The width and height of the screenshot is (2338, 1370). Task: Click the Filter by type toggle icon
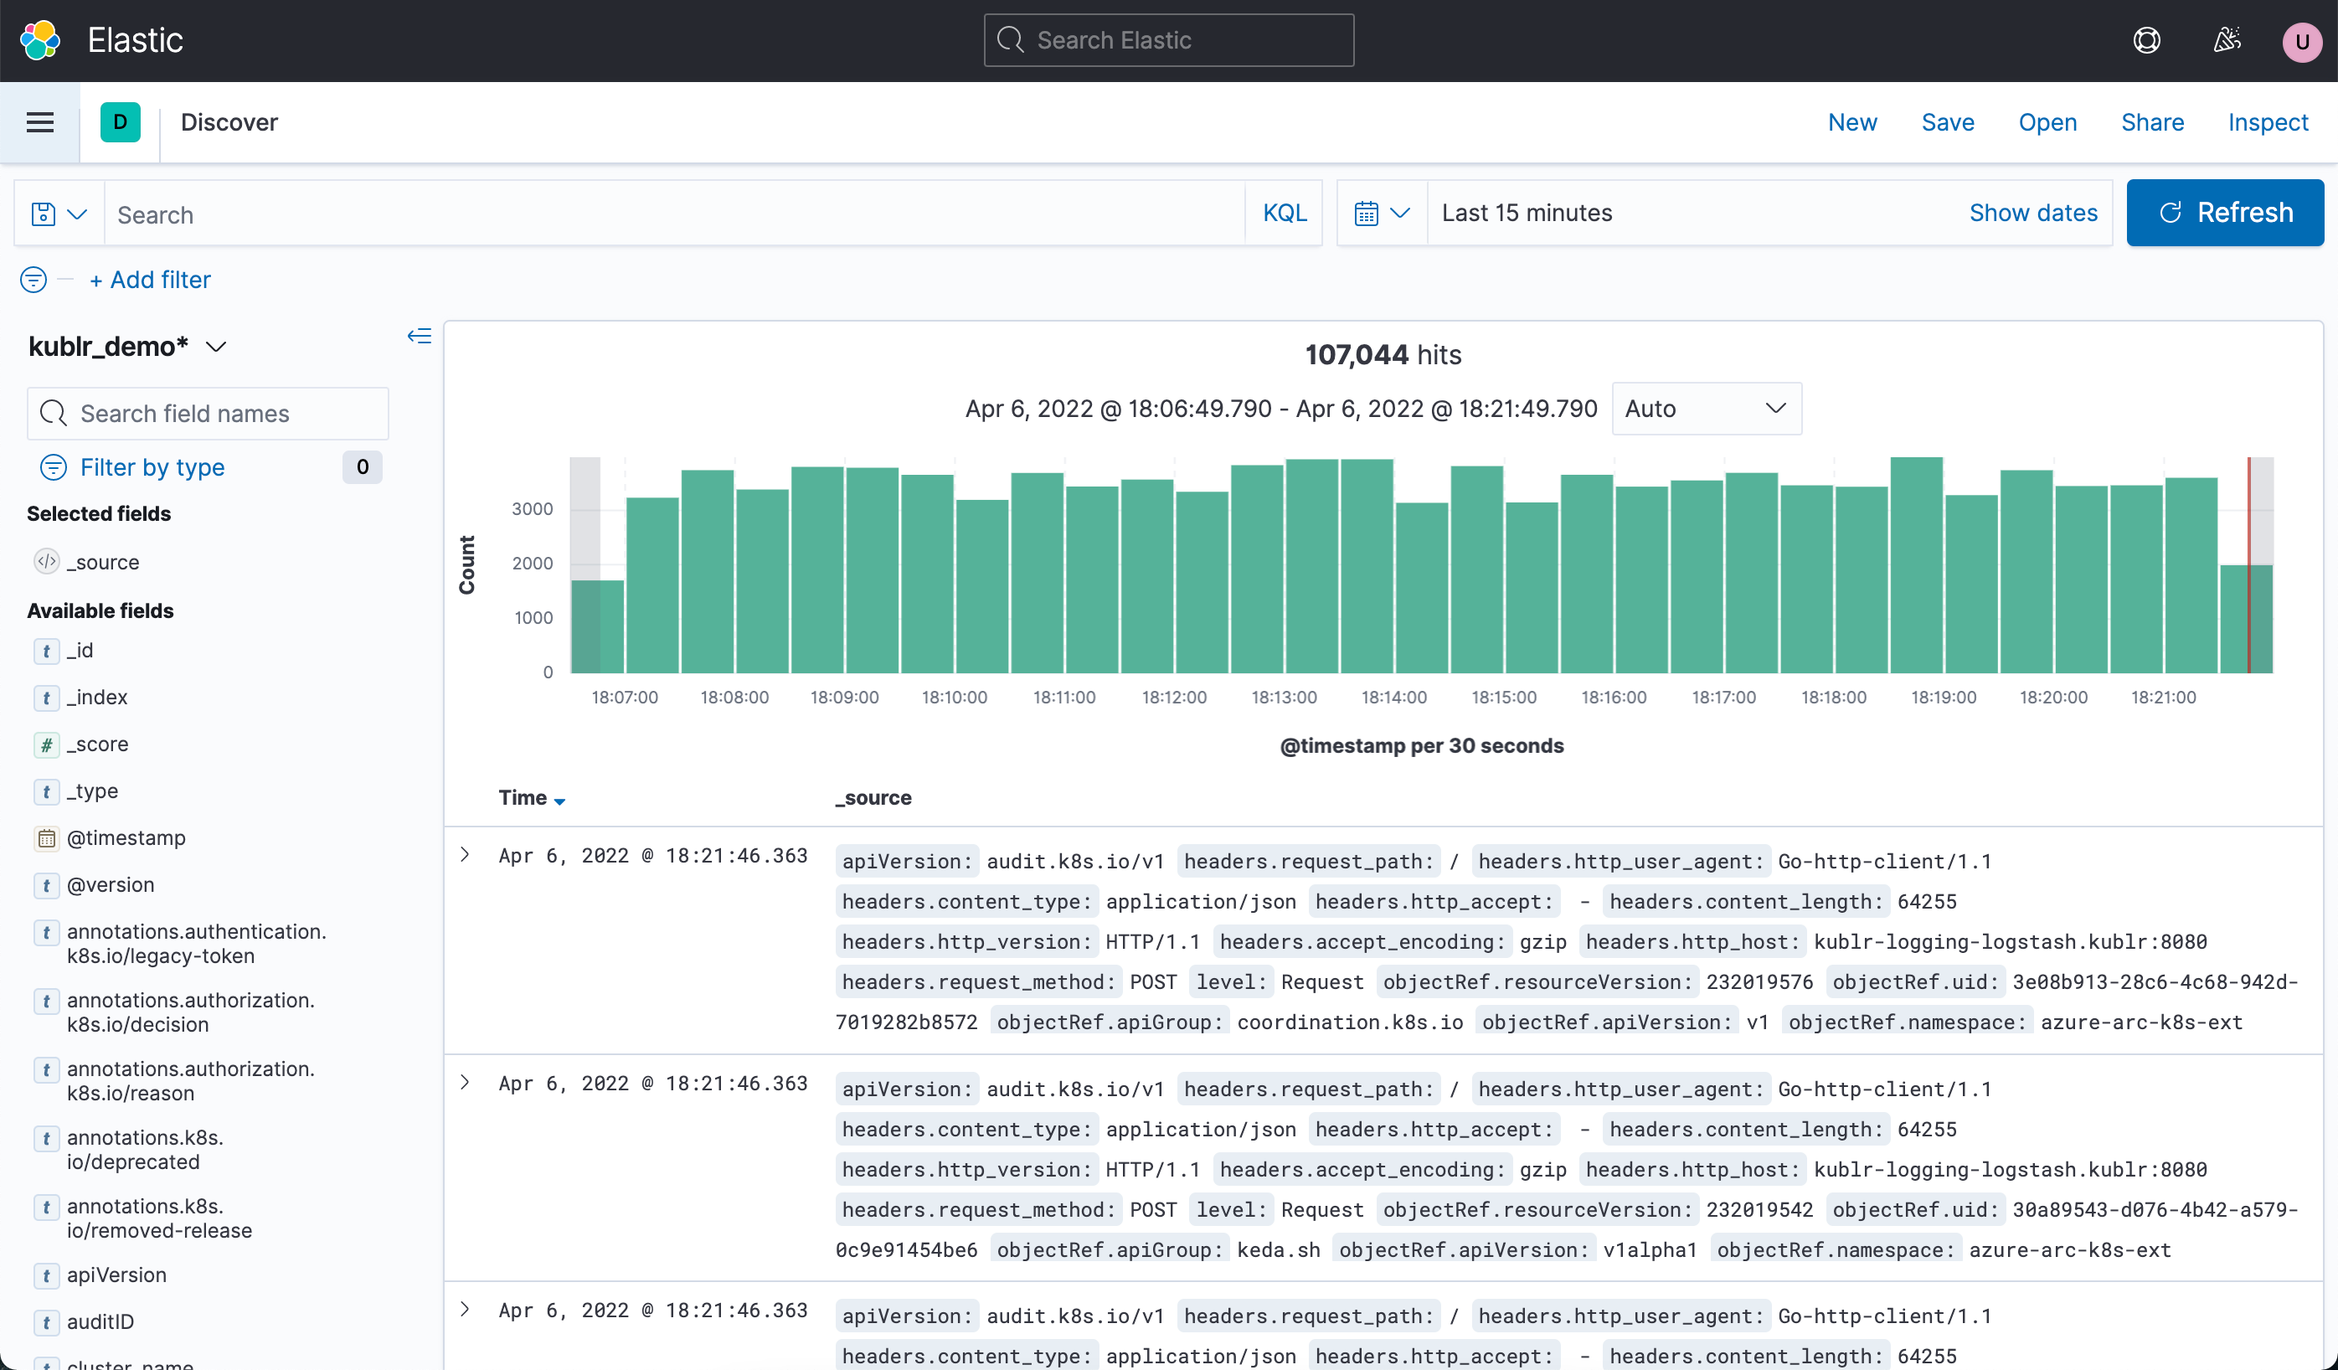pyautogui.click(x=54, y=468)
